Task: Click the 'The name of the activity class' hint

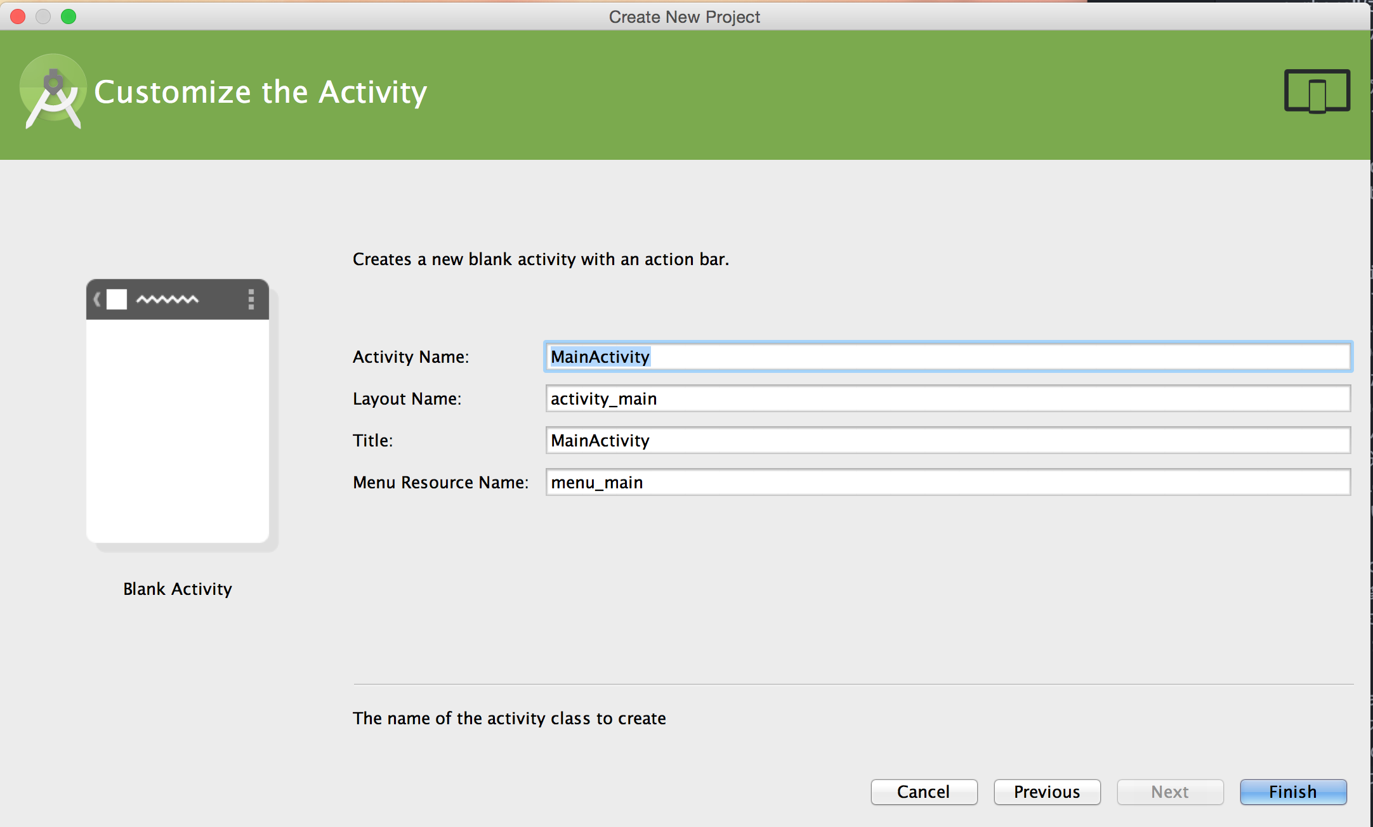Action: click(x=509, y=719)
